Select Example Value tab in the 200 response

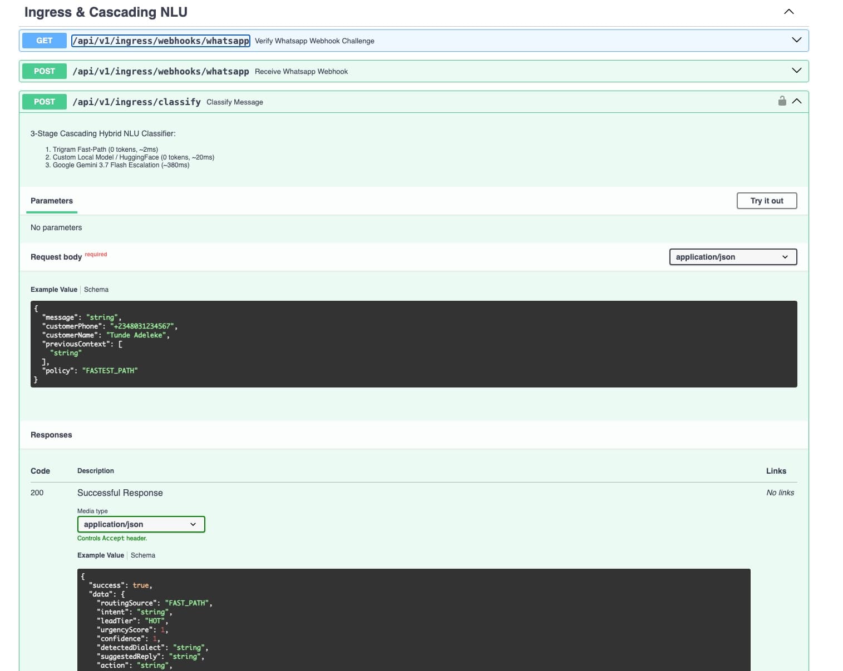(x=101, y=555)
